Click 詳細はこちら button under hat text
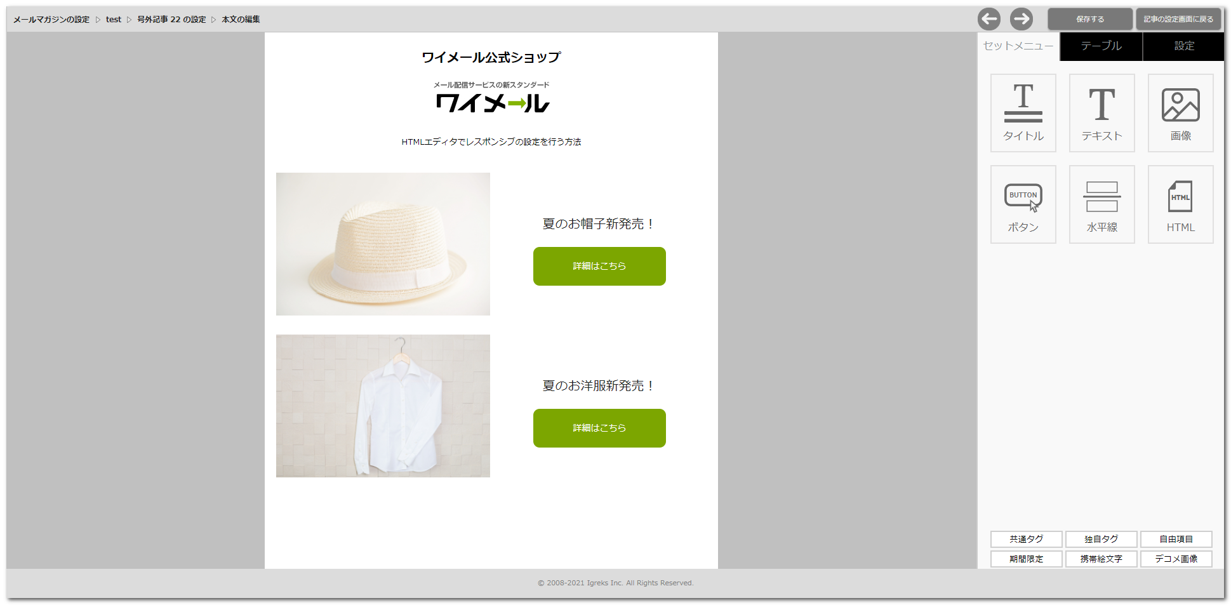1231x605 pixels. 599,266
